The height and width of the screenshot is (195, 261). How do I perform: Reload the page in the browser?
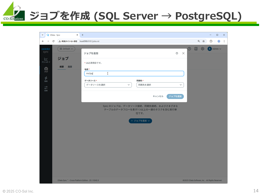point(54,41)
